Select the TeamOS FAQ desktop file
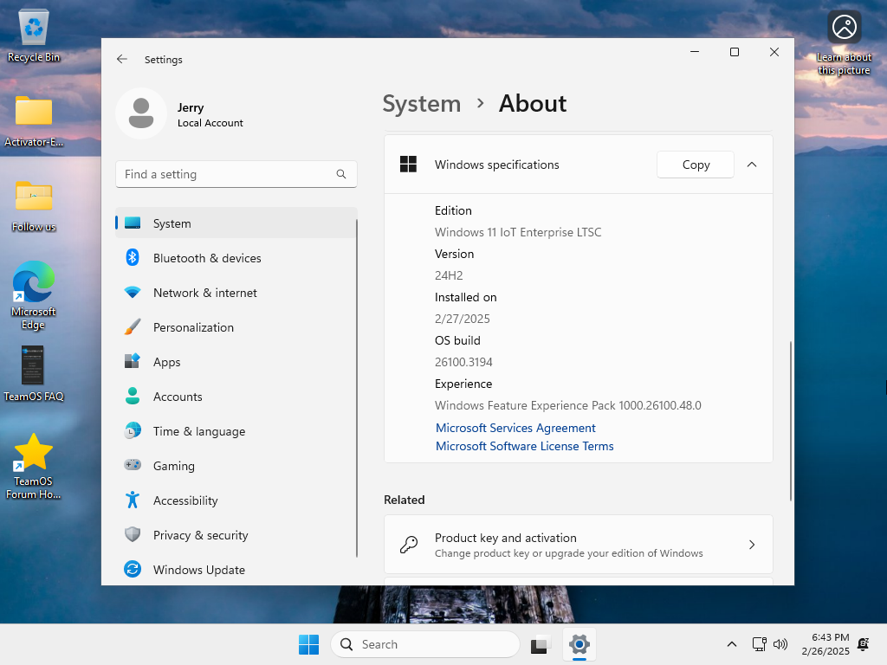Viewport: 887px width, 665px height. pyautogui.click(x=34, y=374)
